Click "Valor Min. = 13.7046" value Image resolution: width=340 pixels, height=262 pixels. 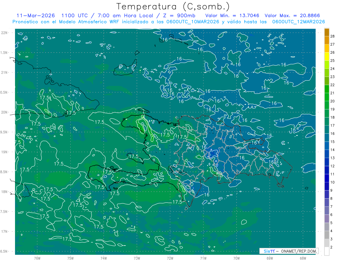[232, 16]
